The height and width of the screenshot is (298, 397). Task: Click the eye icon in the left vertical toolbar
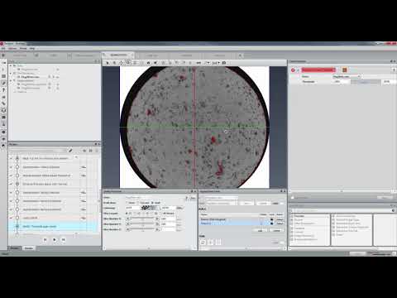click(3, 139)
